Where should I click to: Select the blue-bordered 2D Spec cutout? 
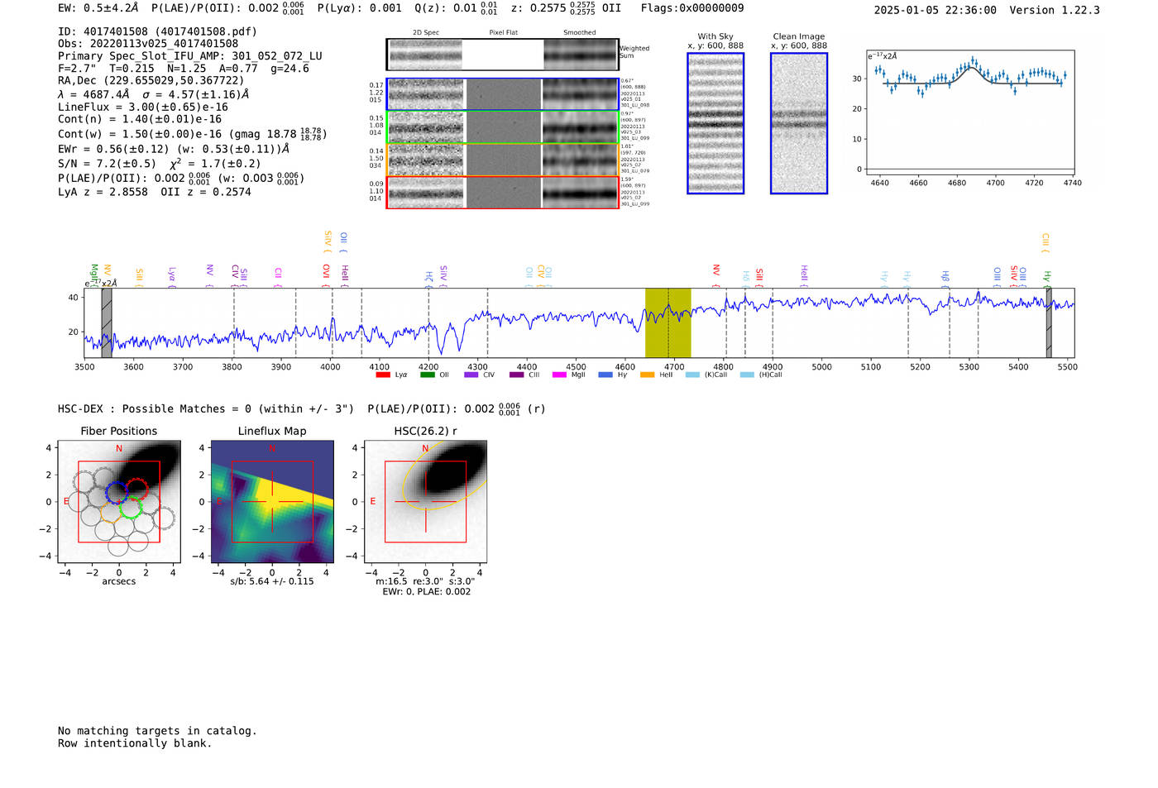tap(426, 94)
